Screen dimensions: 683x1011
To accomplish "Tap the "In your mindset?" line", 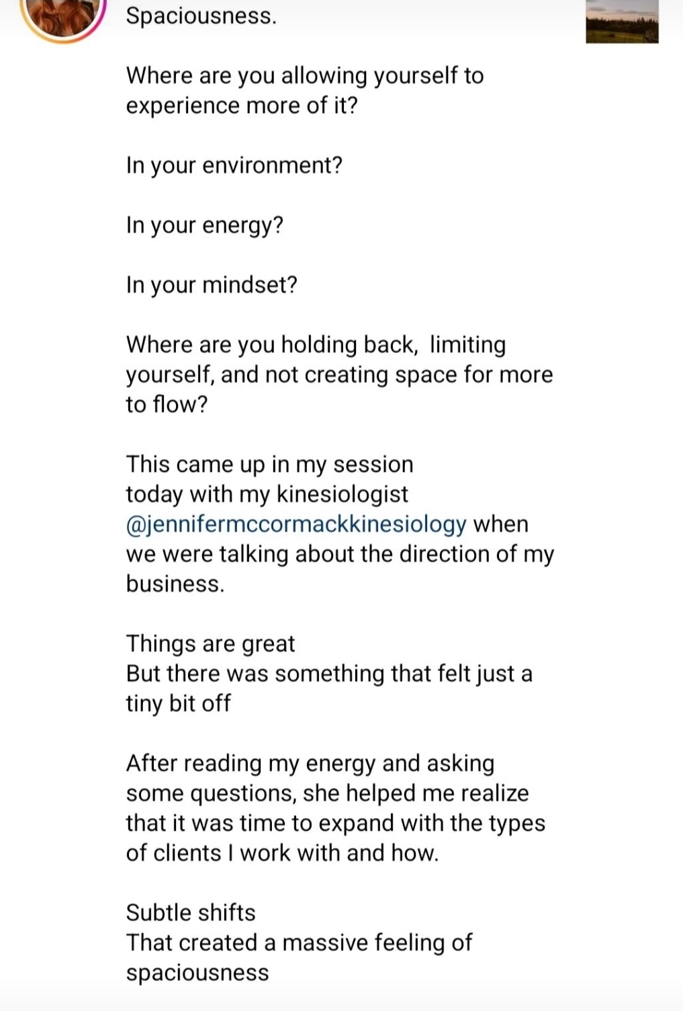I will coord(211,285).
